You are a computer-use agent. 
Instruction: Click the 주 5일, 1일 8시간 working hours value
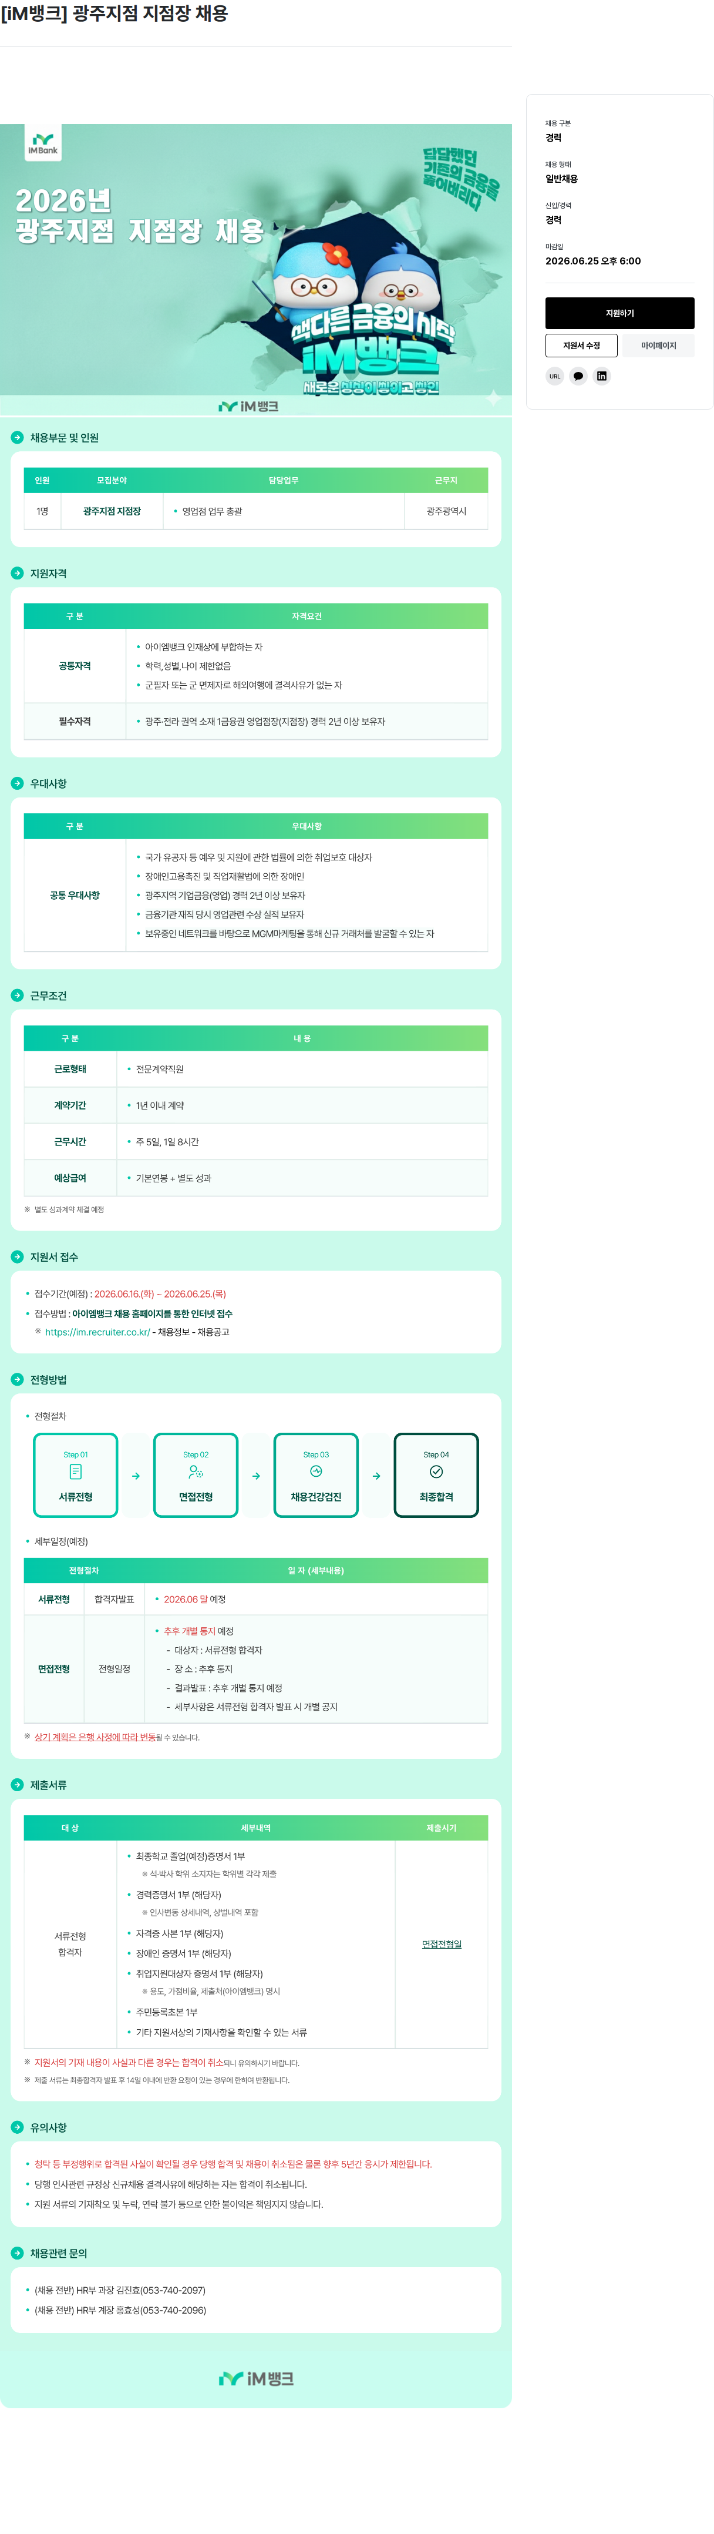(167, 1142)
